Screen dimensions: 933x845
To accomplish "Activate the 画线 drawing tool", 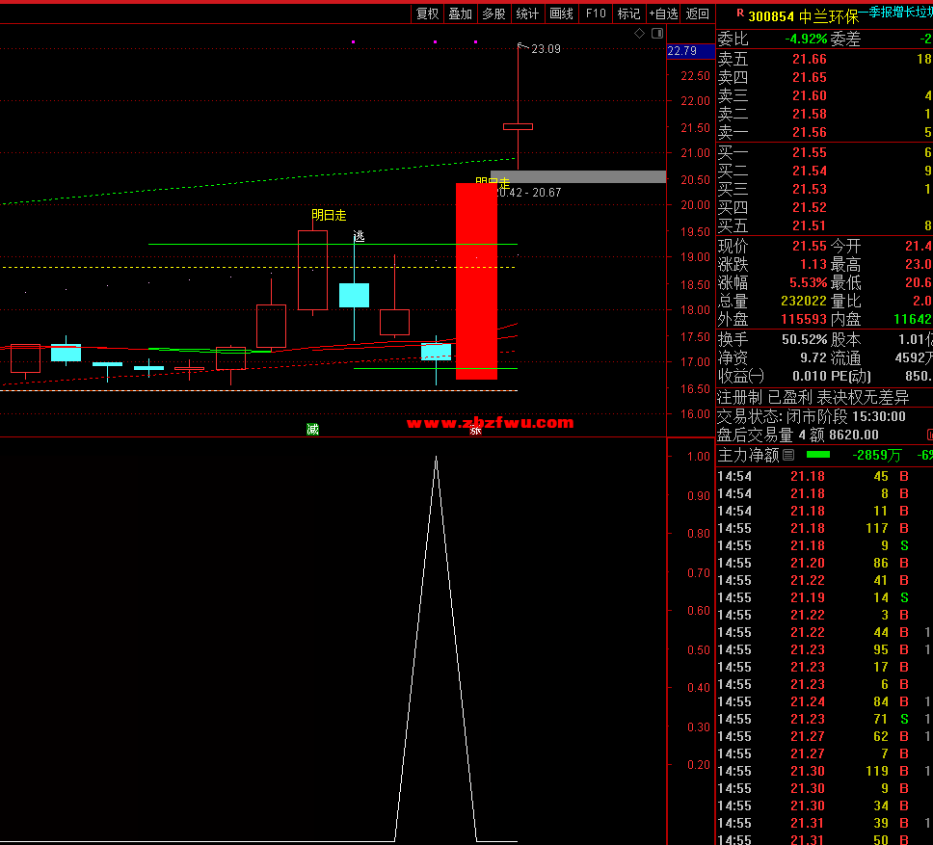I will pos(561,13).
